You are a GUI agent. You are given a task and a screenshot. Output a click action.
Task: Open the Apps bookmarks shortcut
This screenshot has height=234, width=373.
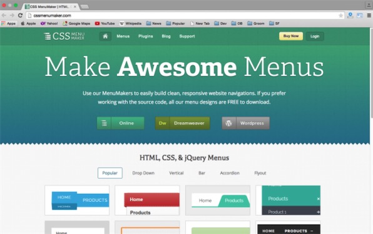pyautogui.click(x=9, y=23)
